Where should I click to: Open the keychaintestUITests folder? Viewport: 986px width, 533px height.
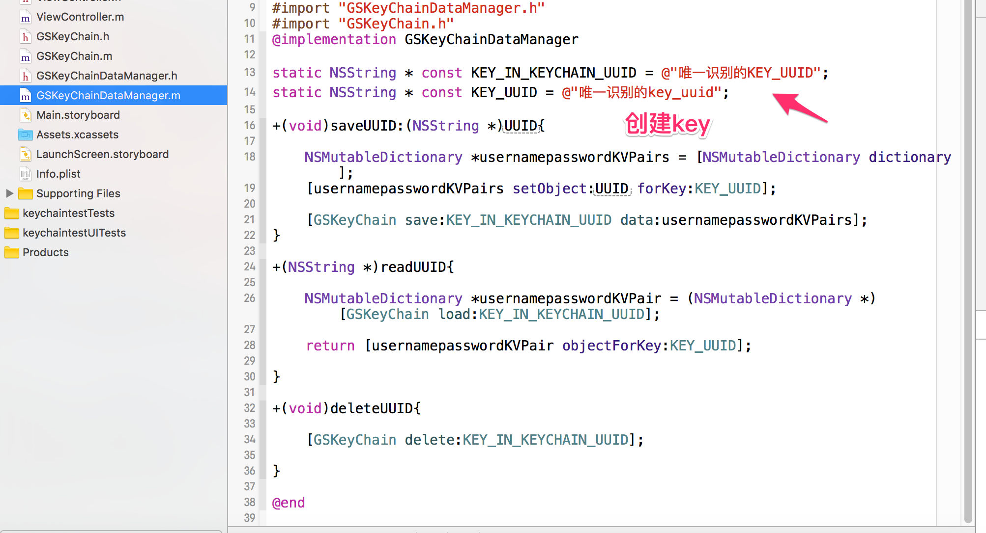[74, 233]
